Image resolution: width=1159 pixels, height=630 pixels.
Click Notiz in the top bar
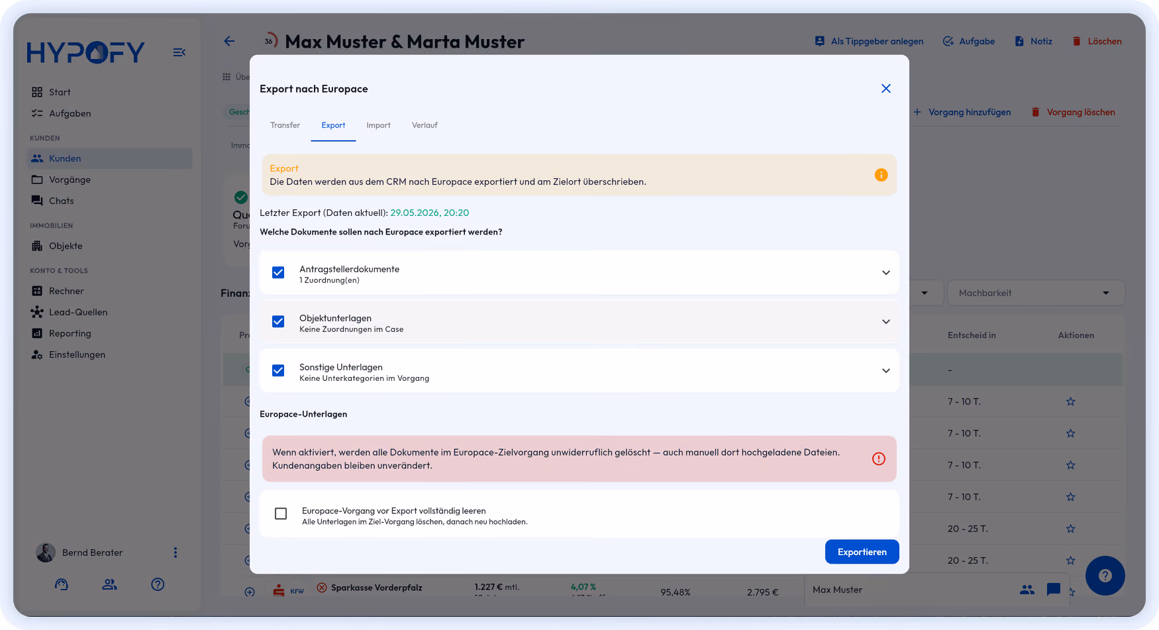point(1033,41)
